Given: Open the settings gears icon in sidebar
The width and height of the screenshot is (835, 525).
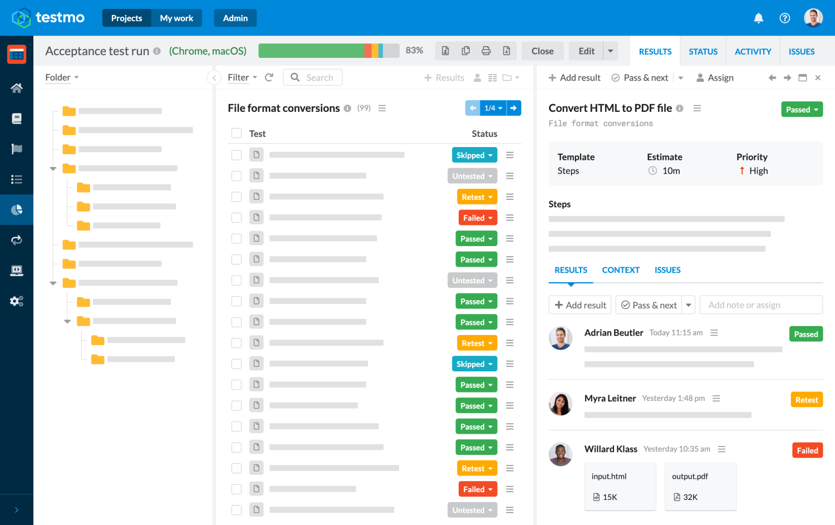Looking at the screenshot, I should 17,301.
